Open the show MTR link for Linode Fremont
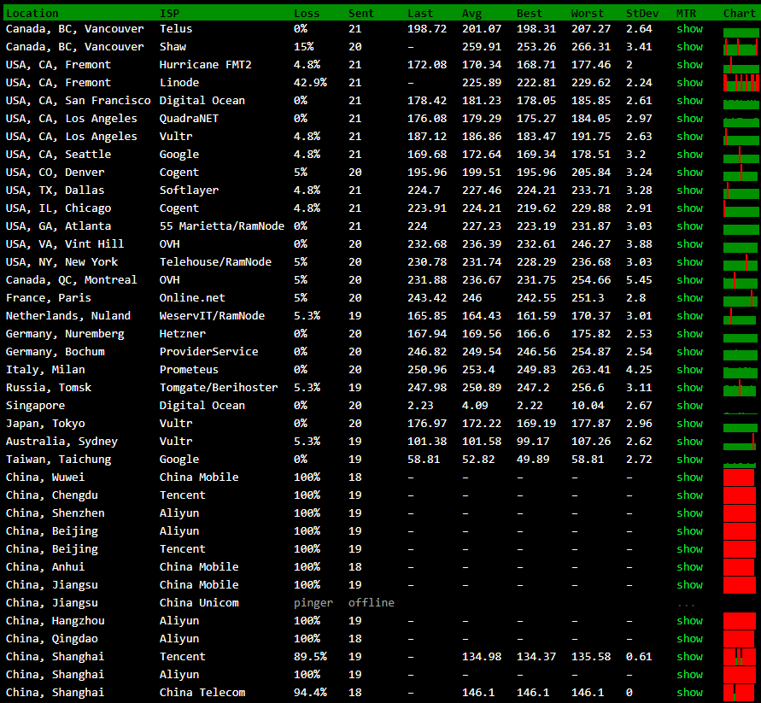 tap(689, 83)
